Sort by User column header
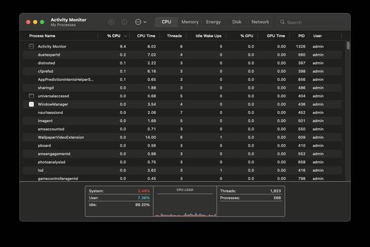This screenshot has width=370, height=247. 318,36
